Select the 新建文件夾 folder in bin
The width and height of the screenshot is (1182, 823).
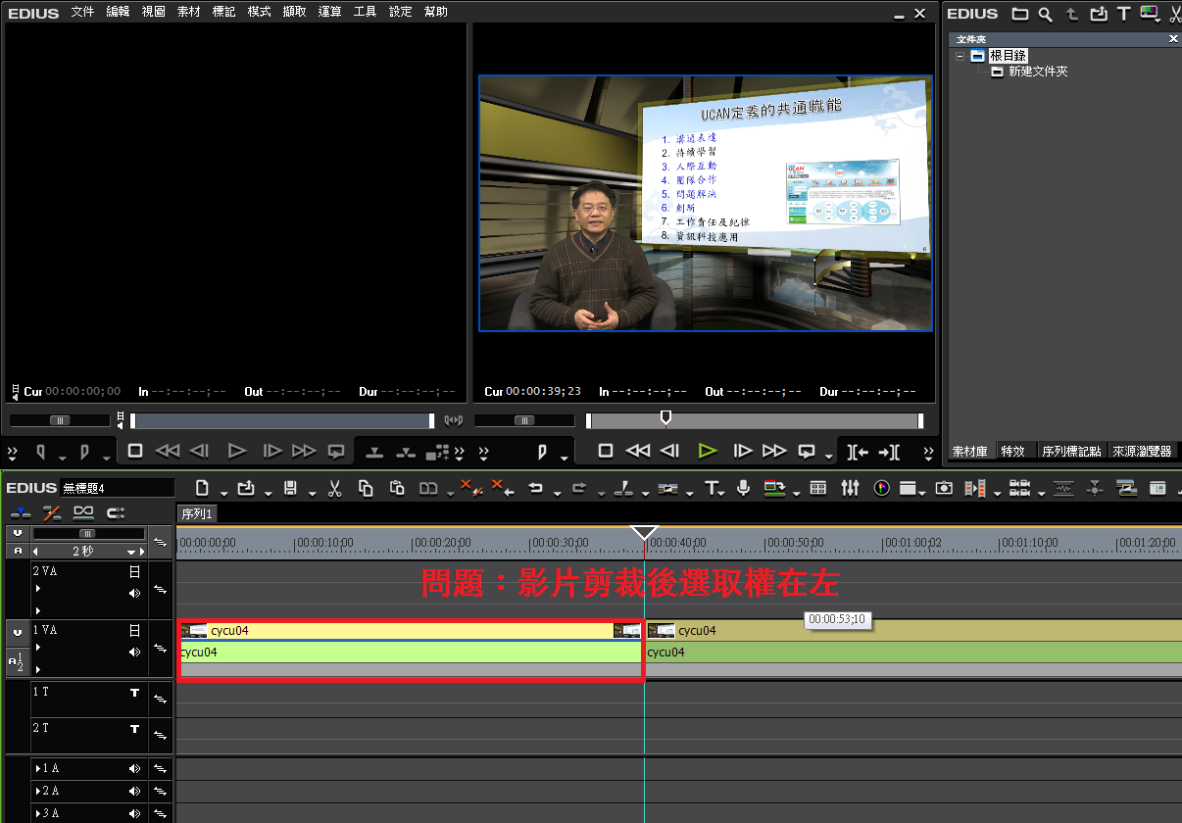point(1038,72)
